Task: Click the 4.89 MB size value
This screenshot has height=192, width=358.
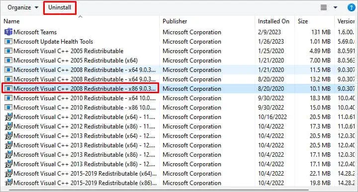Action: (x=320, y=51)
